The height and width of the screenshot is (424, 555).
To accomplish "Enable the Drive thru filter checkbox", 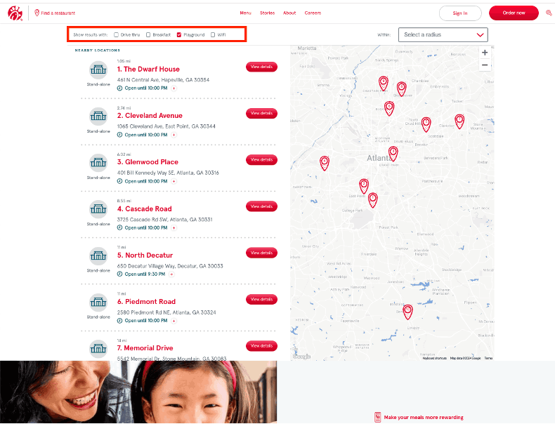I will coord(117,34).
